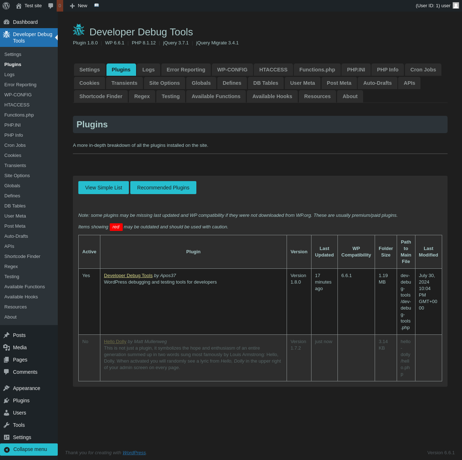Click the user avatar in top right
The image size is (462, 460).
[x=456, y=6]
